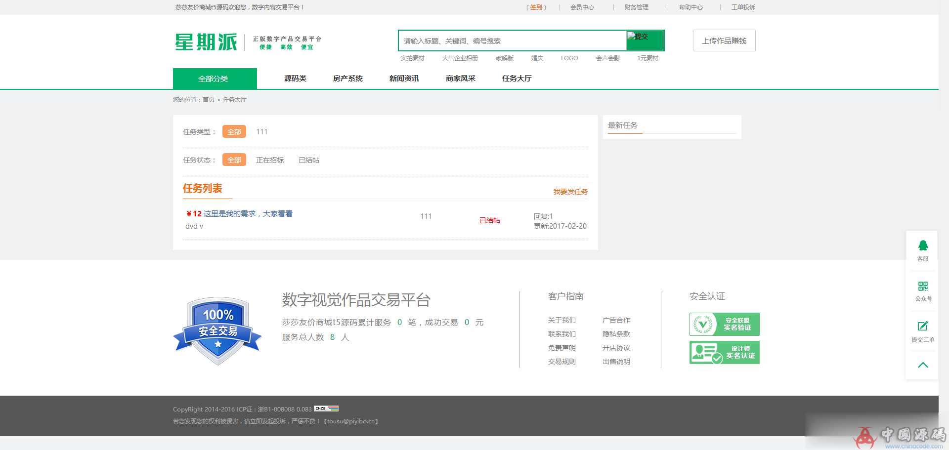This screenshot has height=450, width=949.
Task: Click the 上传作品赚钱 button
Action: coord(724,40)
